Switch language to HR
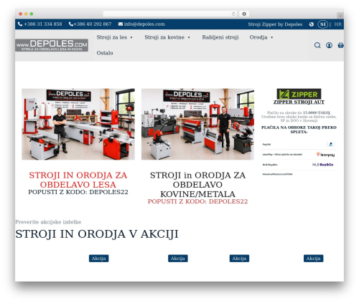Viewport: 359px width, 303px height. tap(338, 24)
